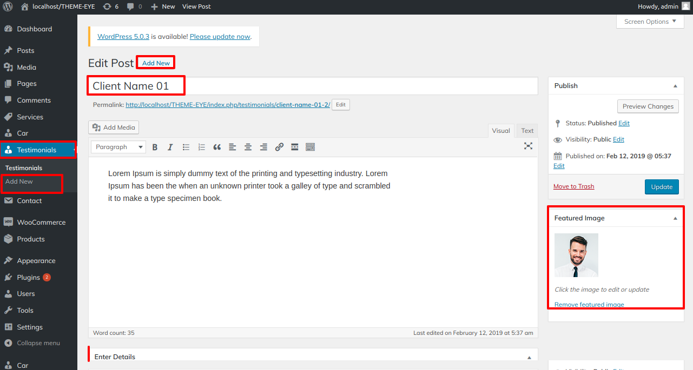Center align the text
The height and width of the screenshot is (370, 693).
click(248, 147)
